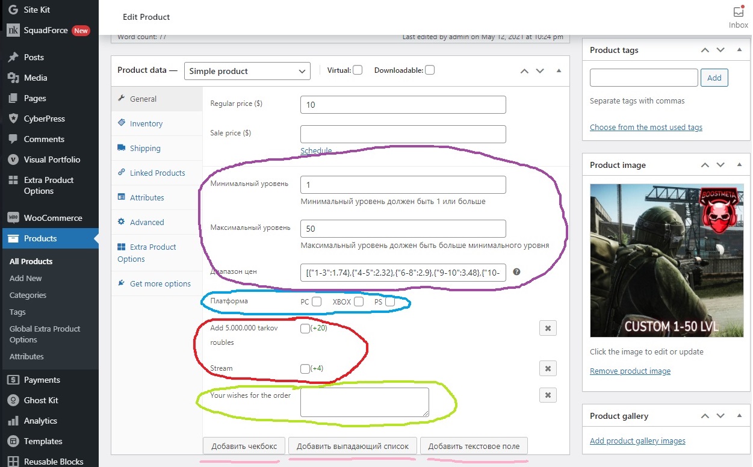Open the Inbox icon in top bar
This screenshot has width=753, height=467.
click(739, 11)
